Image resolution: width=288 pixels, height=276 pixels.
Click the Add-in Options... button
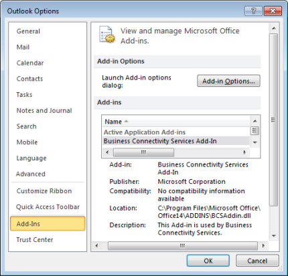(228, 81)
